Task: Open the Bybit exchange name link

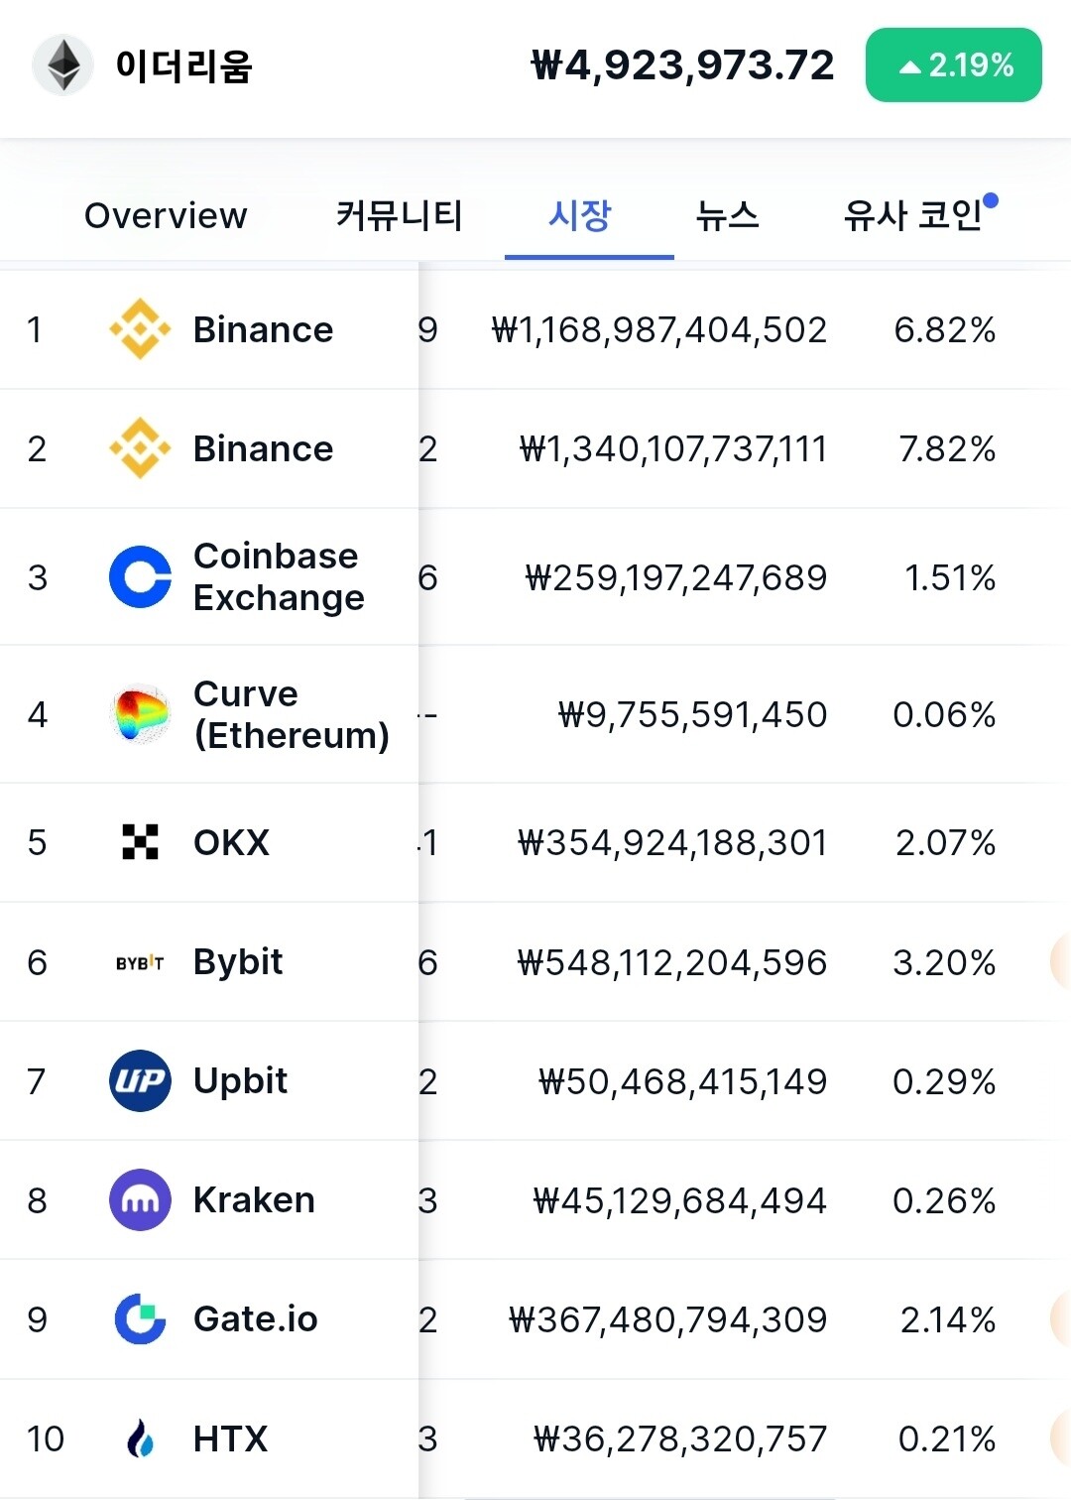Action: point(238,962)
